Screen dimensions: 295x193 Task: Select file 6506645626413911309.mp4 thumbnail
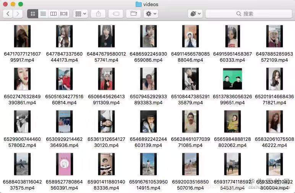[106, 79]
